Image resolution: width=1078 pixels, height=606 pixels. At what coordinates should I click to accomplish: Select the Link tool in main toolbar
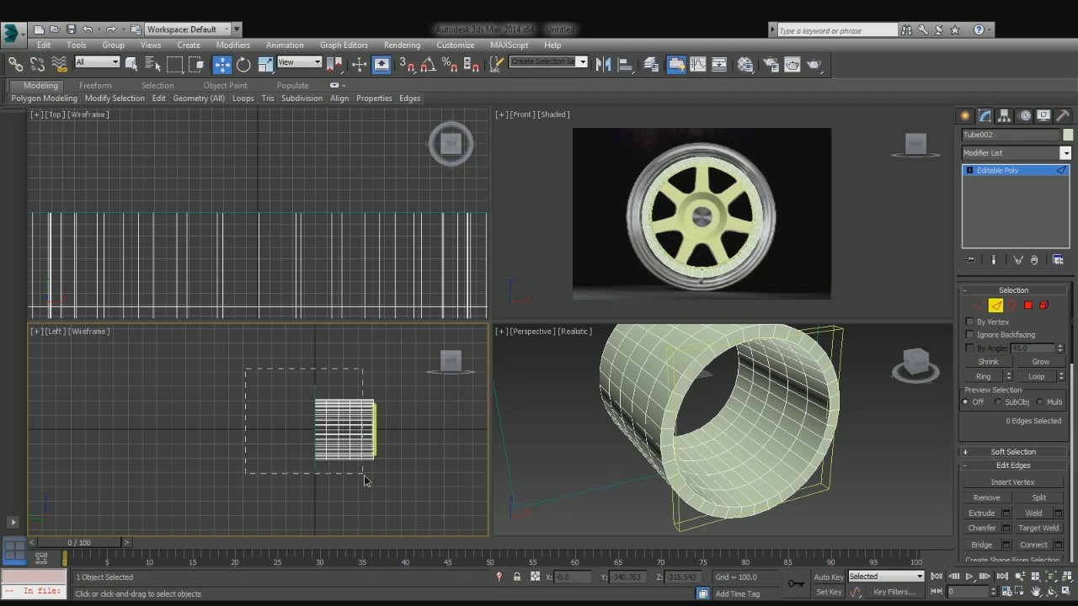click(15, 64)
